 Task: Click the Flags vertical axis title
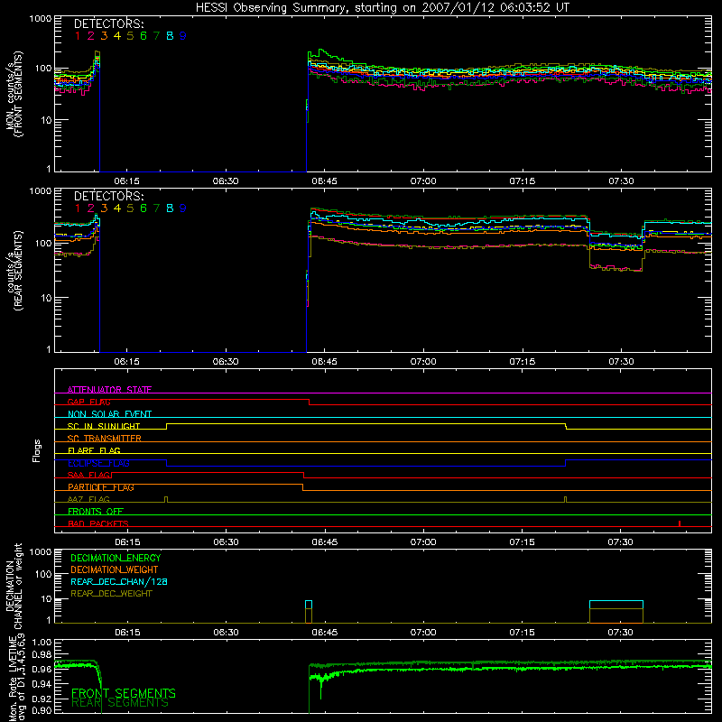36,450
